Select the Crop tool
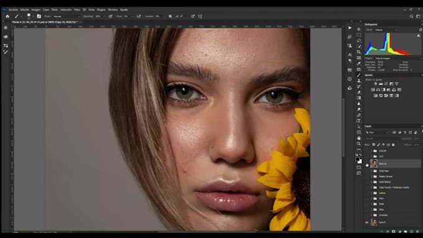 358,52
